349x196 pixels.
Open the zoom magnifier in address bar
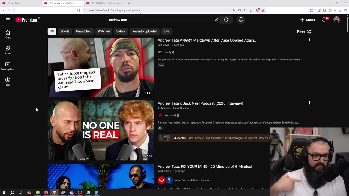(x=245, y=10)
